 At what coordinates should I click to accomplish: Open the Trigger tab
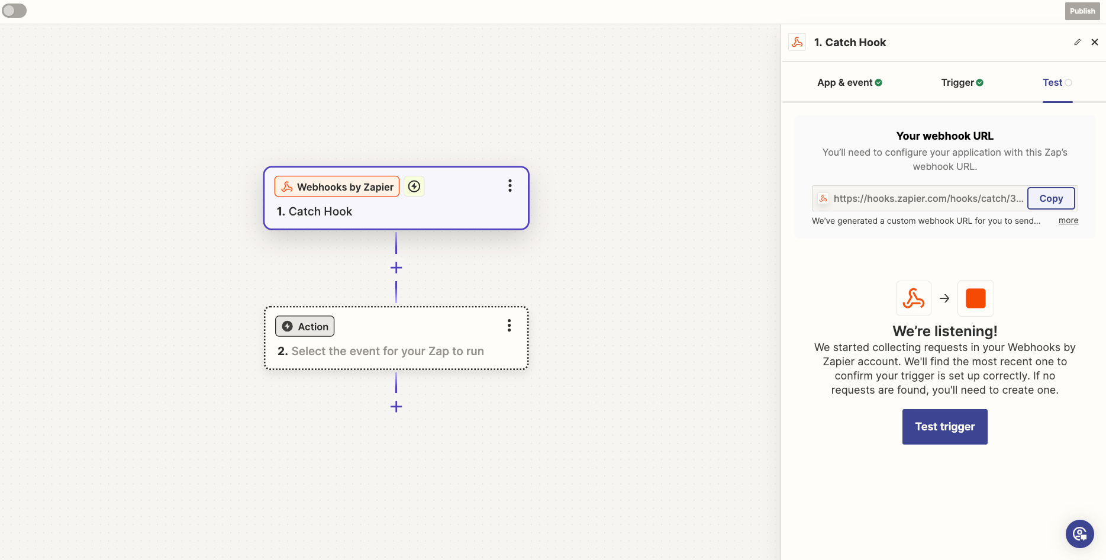(962, 83)
